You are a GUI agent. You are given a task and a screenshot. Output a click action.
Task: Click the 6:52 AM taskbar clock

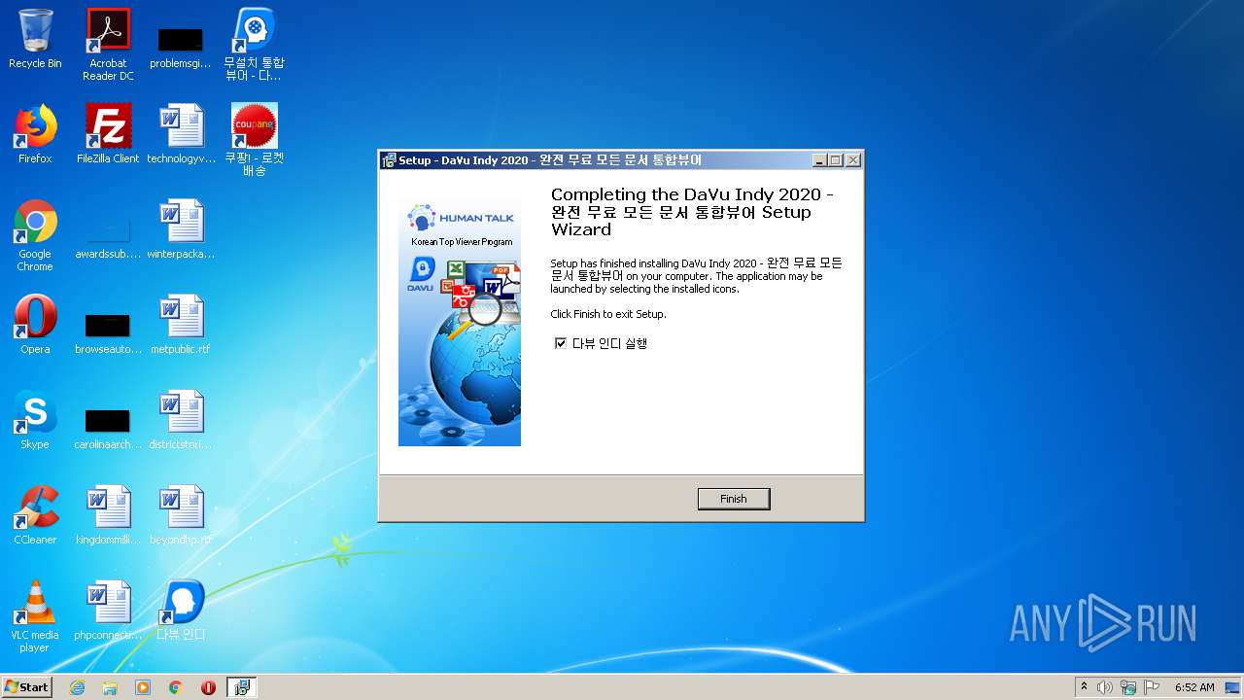click(x=1194, y=687)
